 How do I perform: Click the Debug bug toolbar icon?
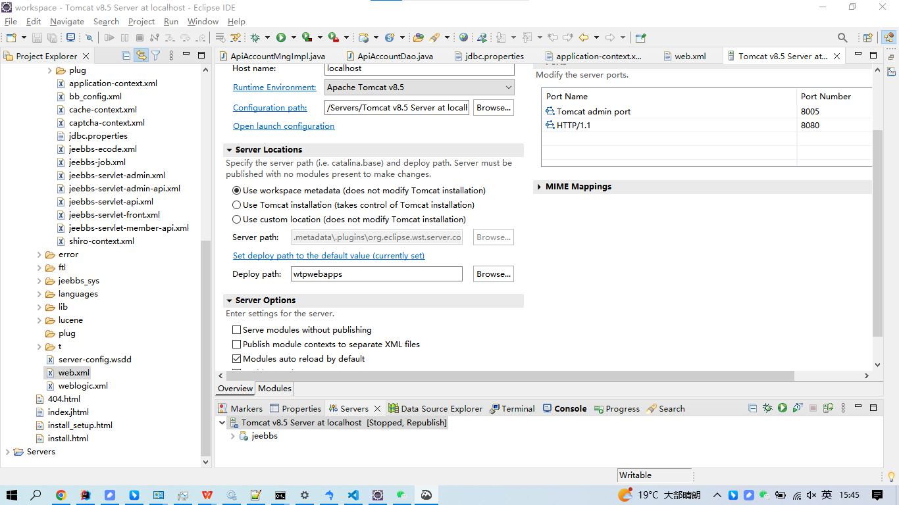coord(255,37)
